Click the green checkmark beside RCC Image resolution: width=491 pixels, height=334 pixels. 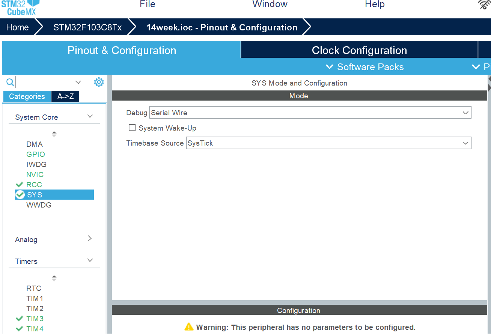click(20, 185)
